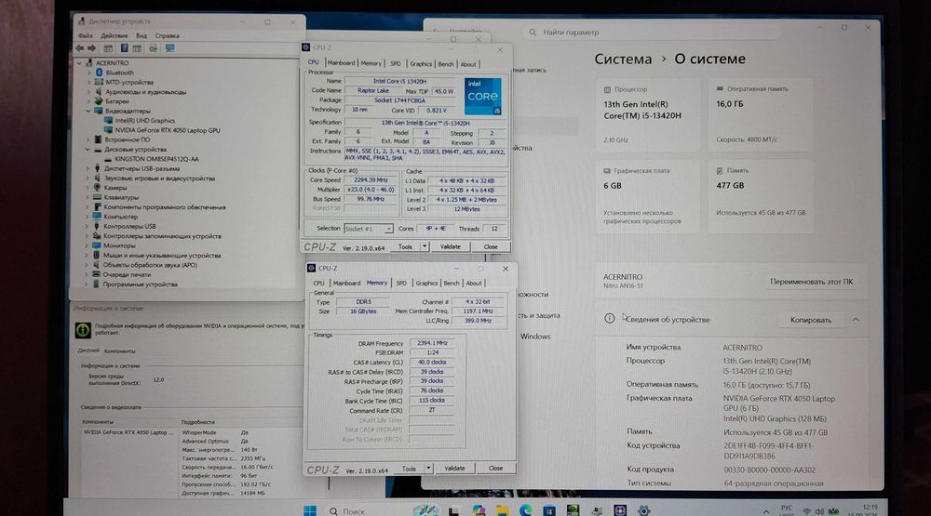The width and height of the screenshot is (931, 516).
Task: Click search magnifier in Settings window
Action: [533, 32]
